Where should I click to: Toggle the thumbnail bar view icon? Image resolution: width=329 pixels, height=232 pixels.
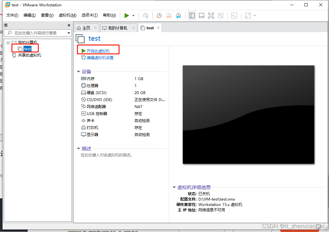tap(202, 16)
